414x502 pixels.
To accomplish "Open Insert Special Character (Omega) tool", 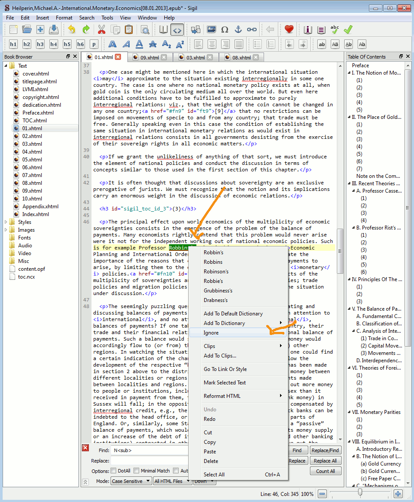I will click(x=225, y=30).
